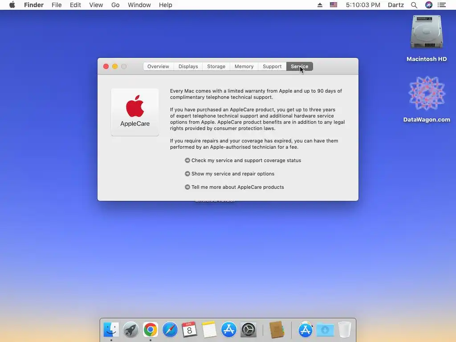Switch to the Overview tab
The image size is (456, 342).
click(158, 66)
